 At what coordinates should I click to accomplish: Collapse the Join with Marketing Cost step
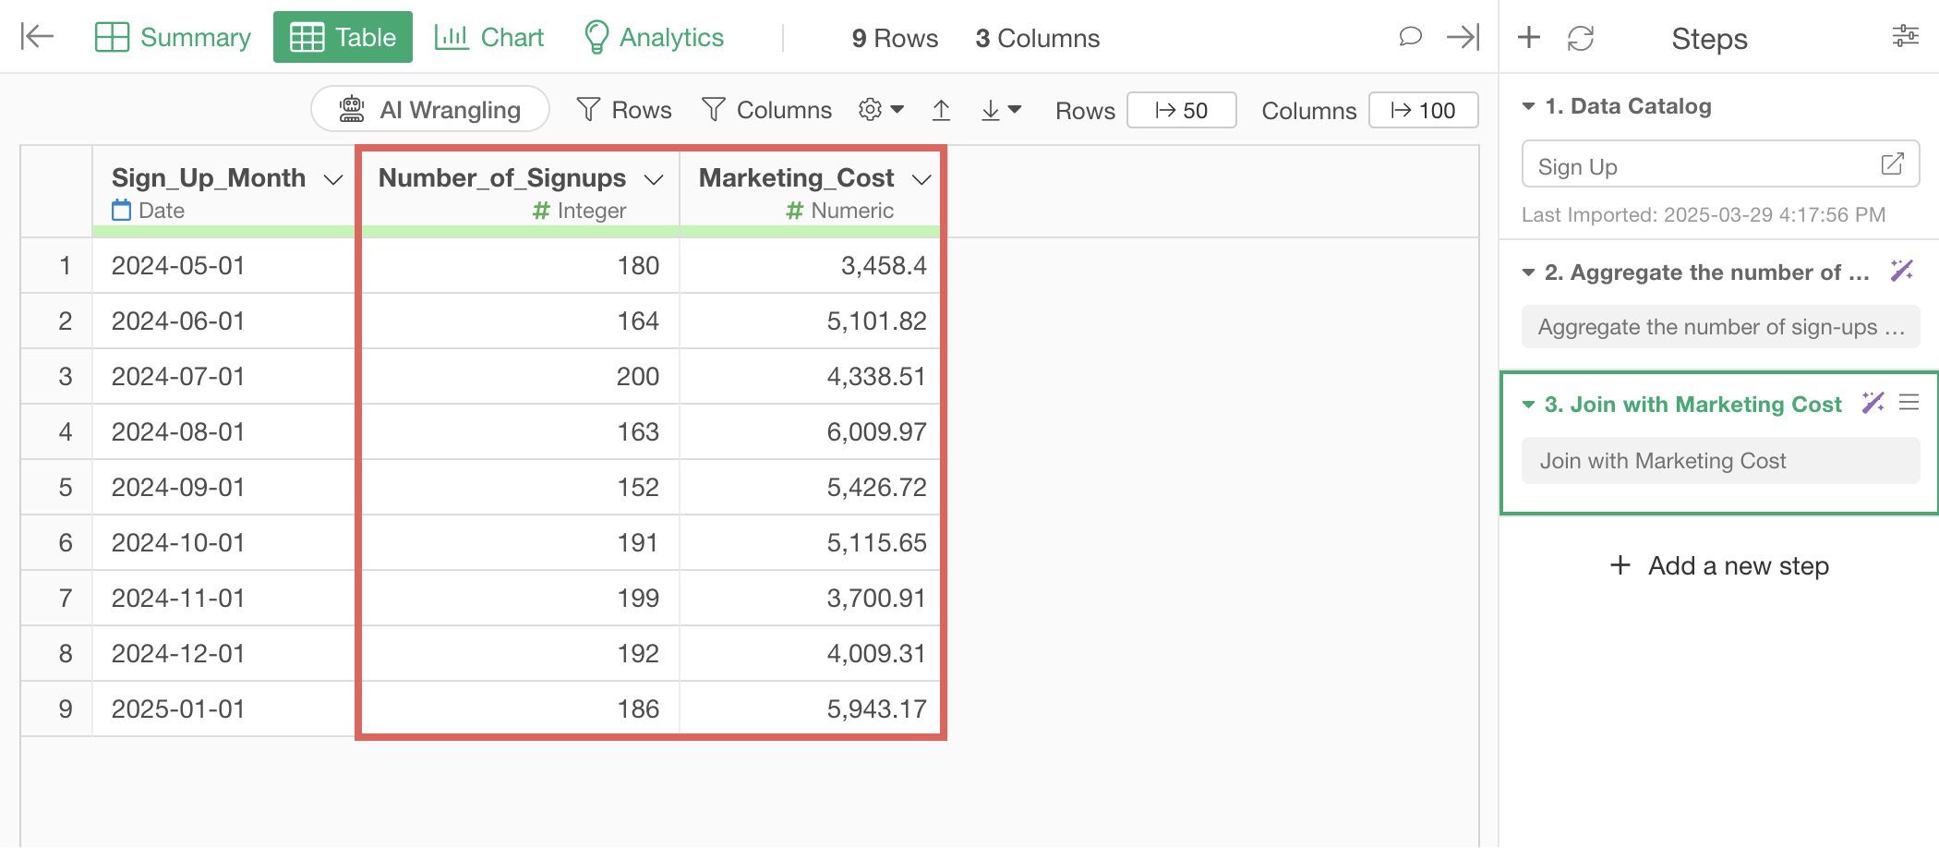click(1528, 405)
